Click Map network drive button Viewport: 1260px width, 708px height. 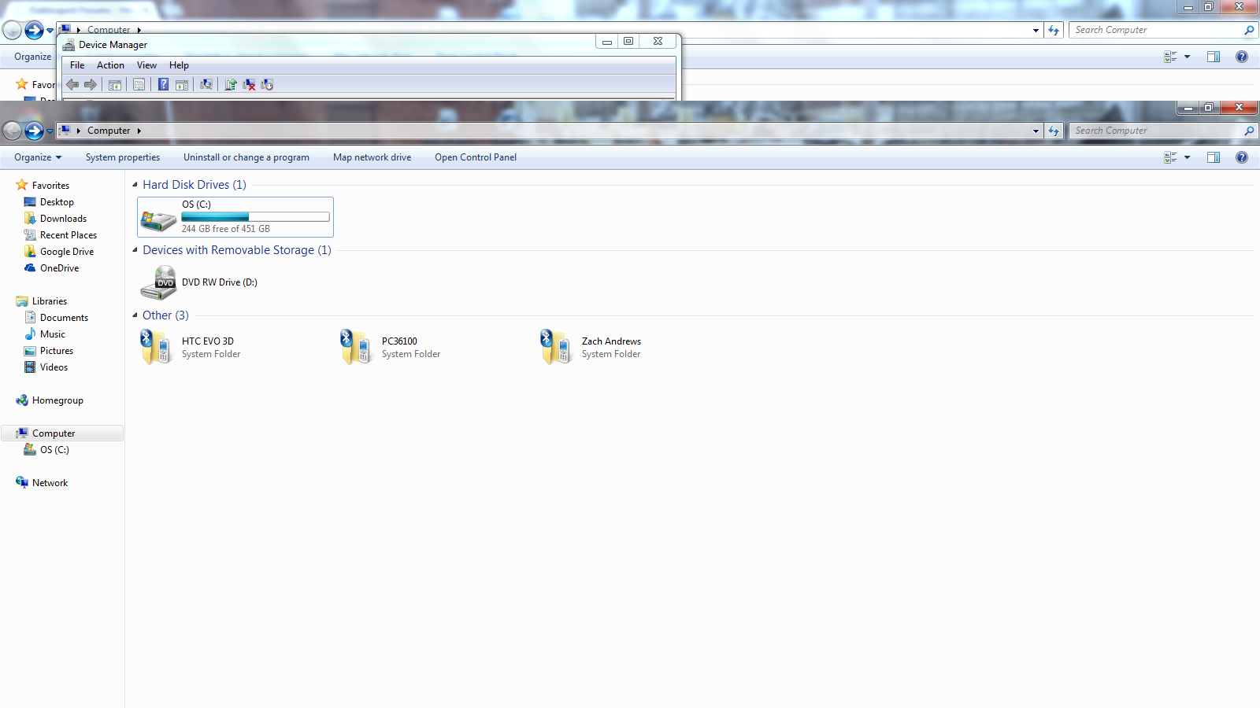pyautogui.click(x=372, y=157)
